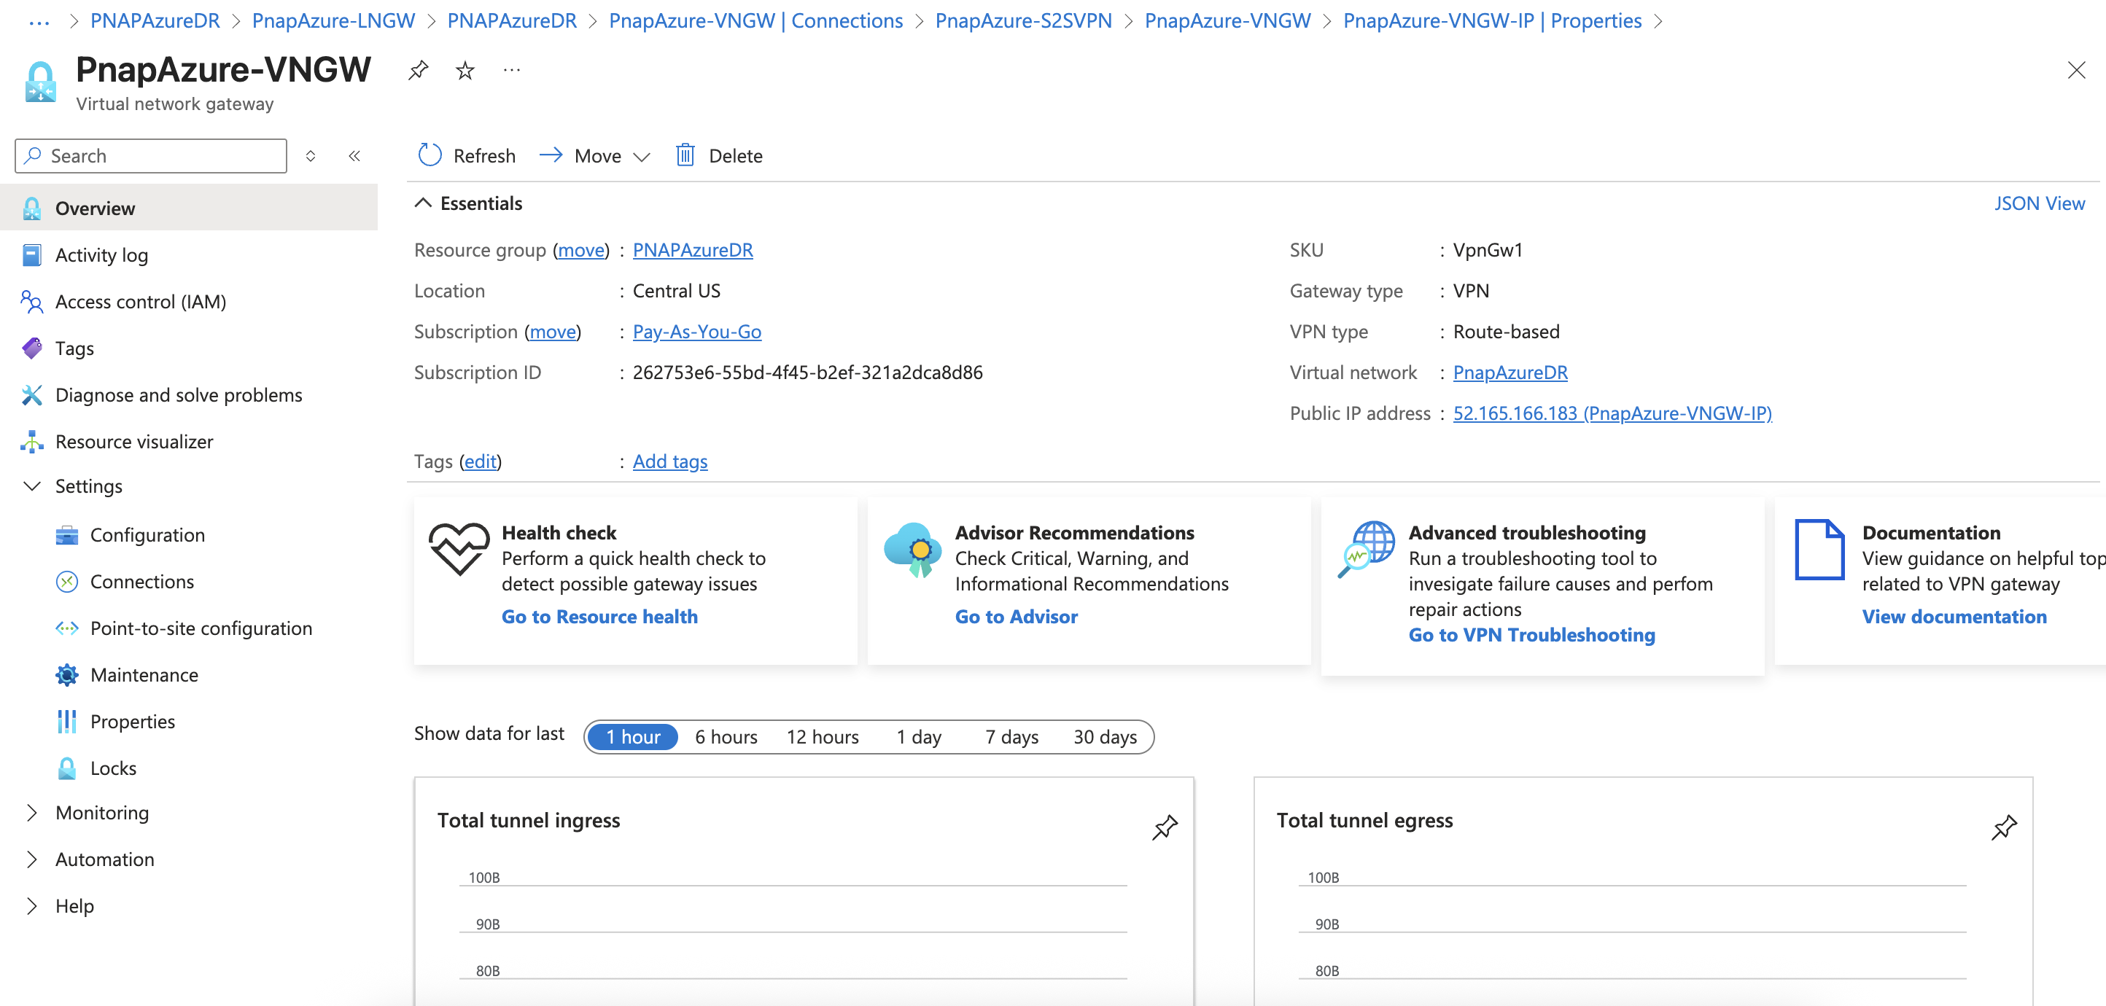Click Go to VPN Troubleshooting
Screen dimensions: 2106x1006
coord(1531,635)
